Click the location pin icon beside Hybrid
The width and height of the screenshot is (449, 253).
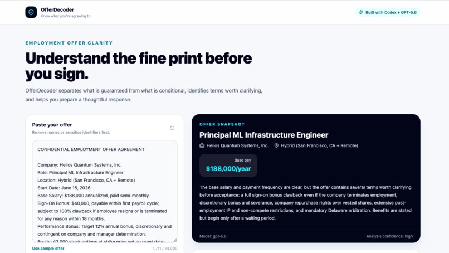coord(276,145)
